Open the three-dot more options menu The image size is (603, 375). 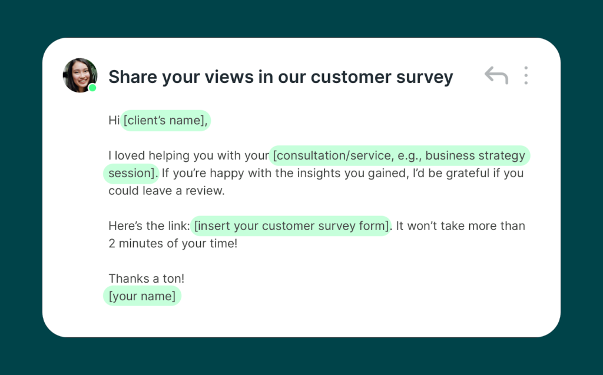click(526, 75)
